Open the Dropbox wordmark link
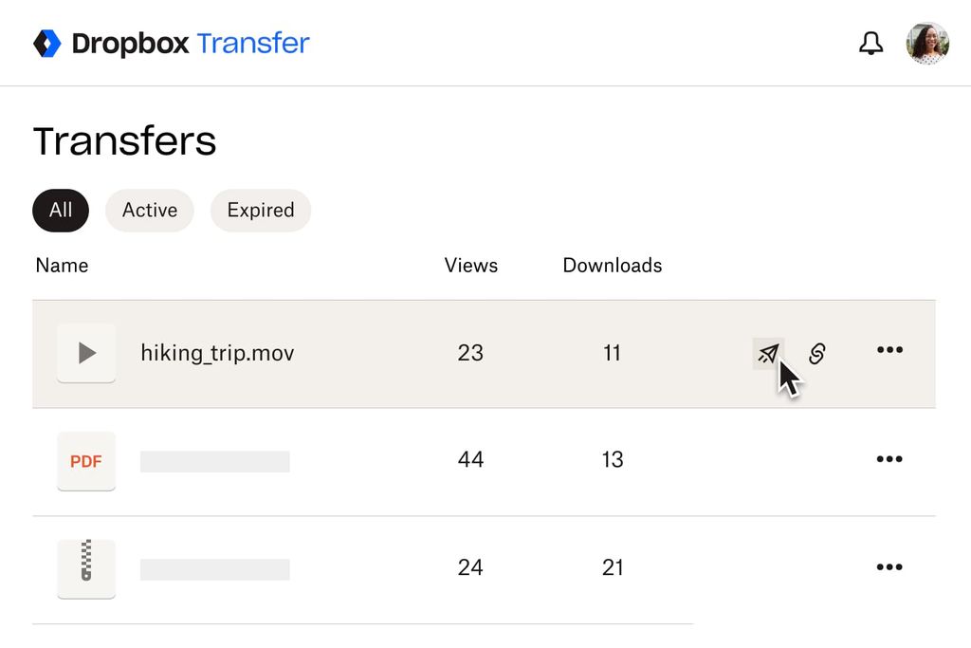This screenshot has height=648, width=971. point(131,43)
